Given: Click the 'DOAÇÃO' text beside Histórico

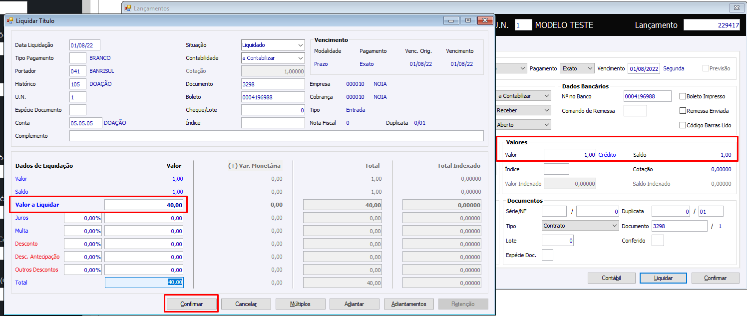Looking at the screenshot, I should click(x=100, y=84).
